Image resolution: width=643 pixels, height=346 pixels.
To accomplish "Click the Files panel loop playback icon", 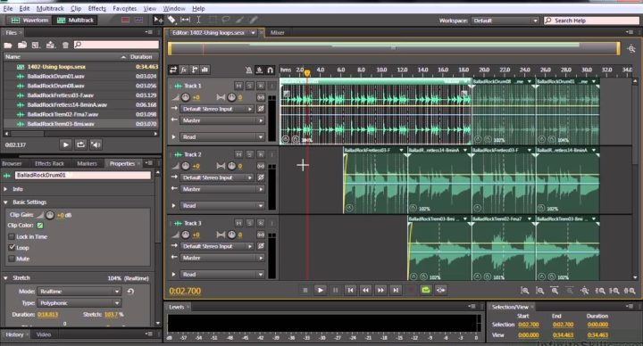I will [x=80, y=144].
